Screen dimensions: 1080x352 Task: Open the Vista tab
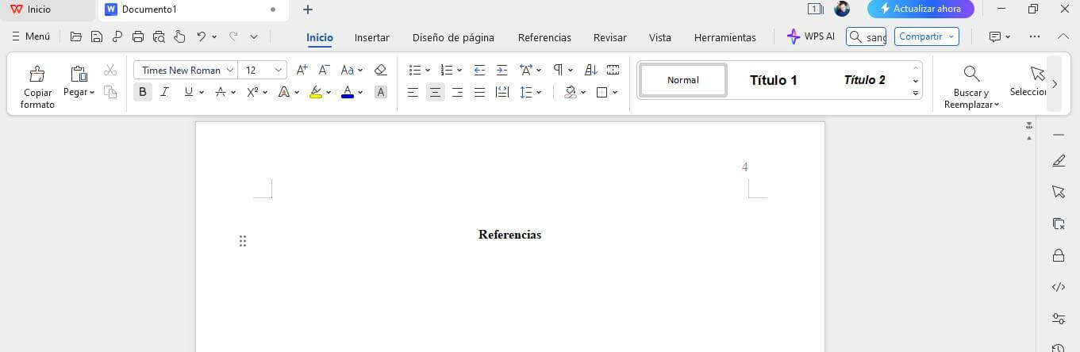(659, 37)
